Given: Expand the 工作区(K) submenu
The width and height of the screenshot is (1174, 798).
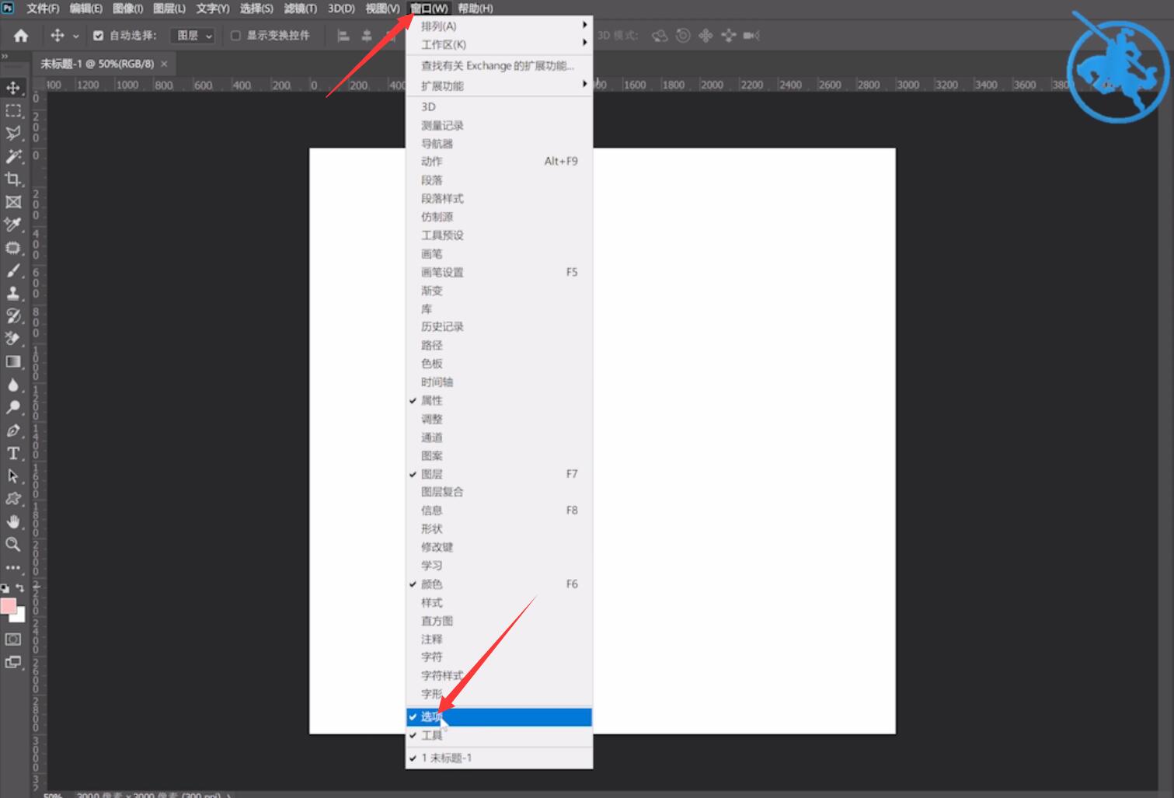Looking at the screenshot, I should point(499,45).
